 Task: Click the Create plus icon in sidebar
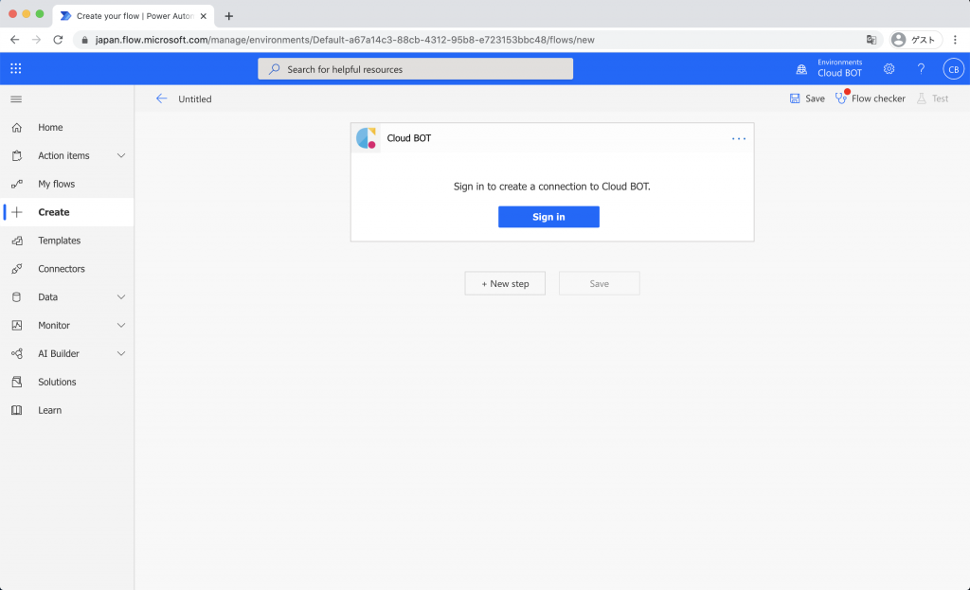pos(17,212)
